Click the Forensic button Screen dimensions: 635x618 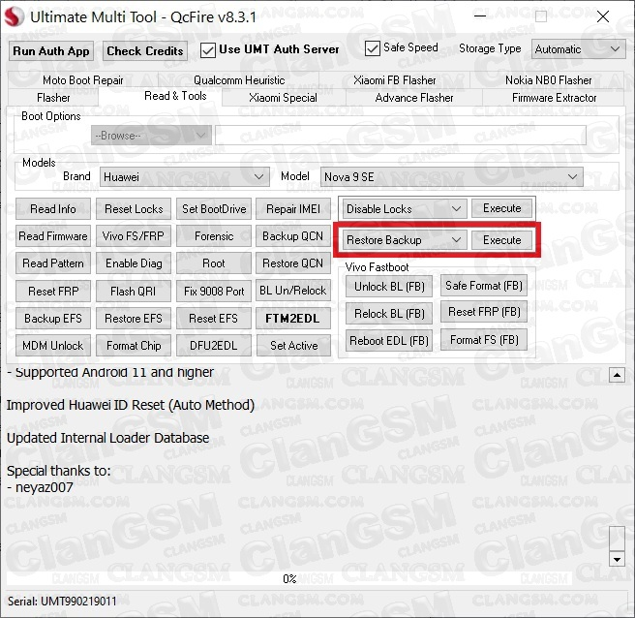point(214,236)
